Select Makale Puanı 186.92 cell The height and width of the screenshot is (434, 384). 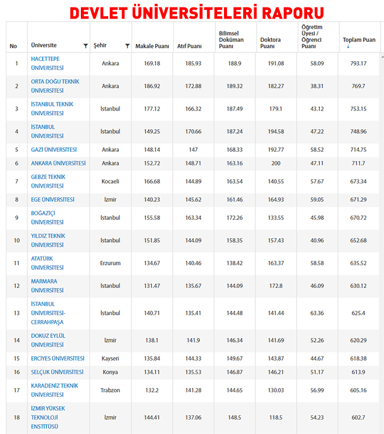[152, 86]
